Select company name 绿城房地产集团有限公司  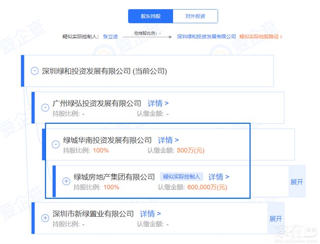coord(114,177)
